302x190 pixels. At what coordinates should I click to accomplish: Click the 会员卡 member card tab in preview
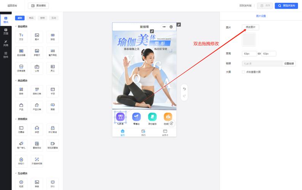pyautogui.click(x=165, y=133)
